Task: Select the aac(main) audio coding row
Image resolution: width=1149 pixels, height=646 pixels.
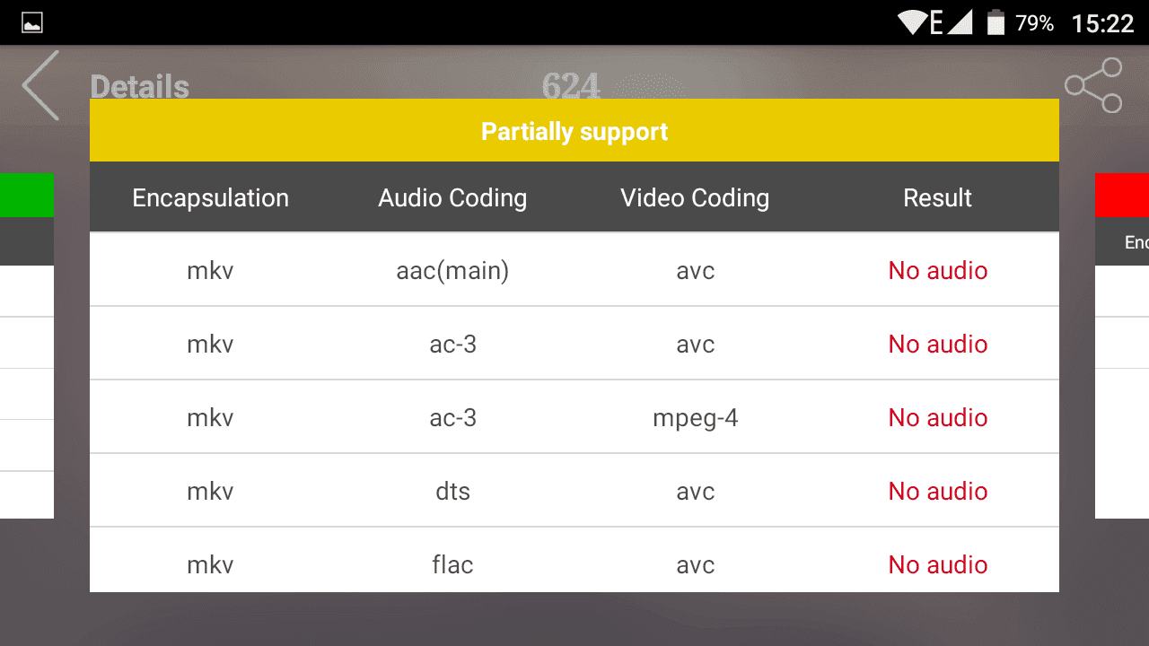Action: click(x=574, y=270)
